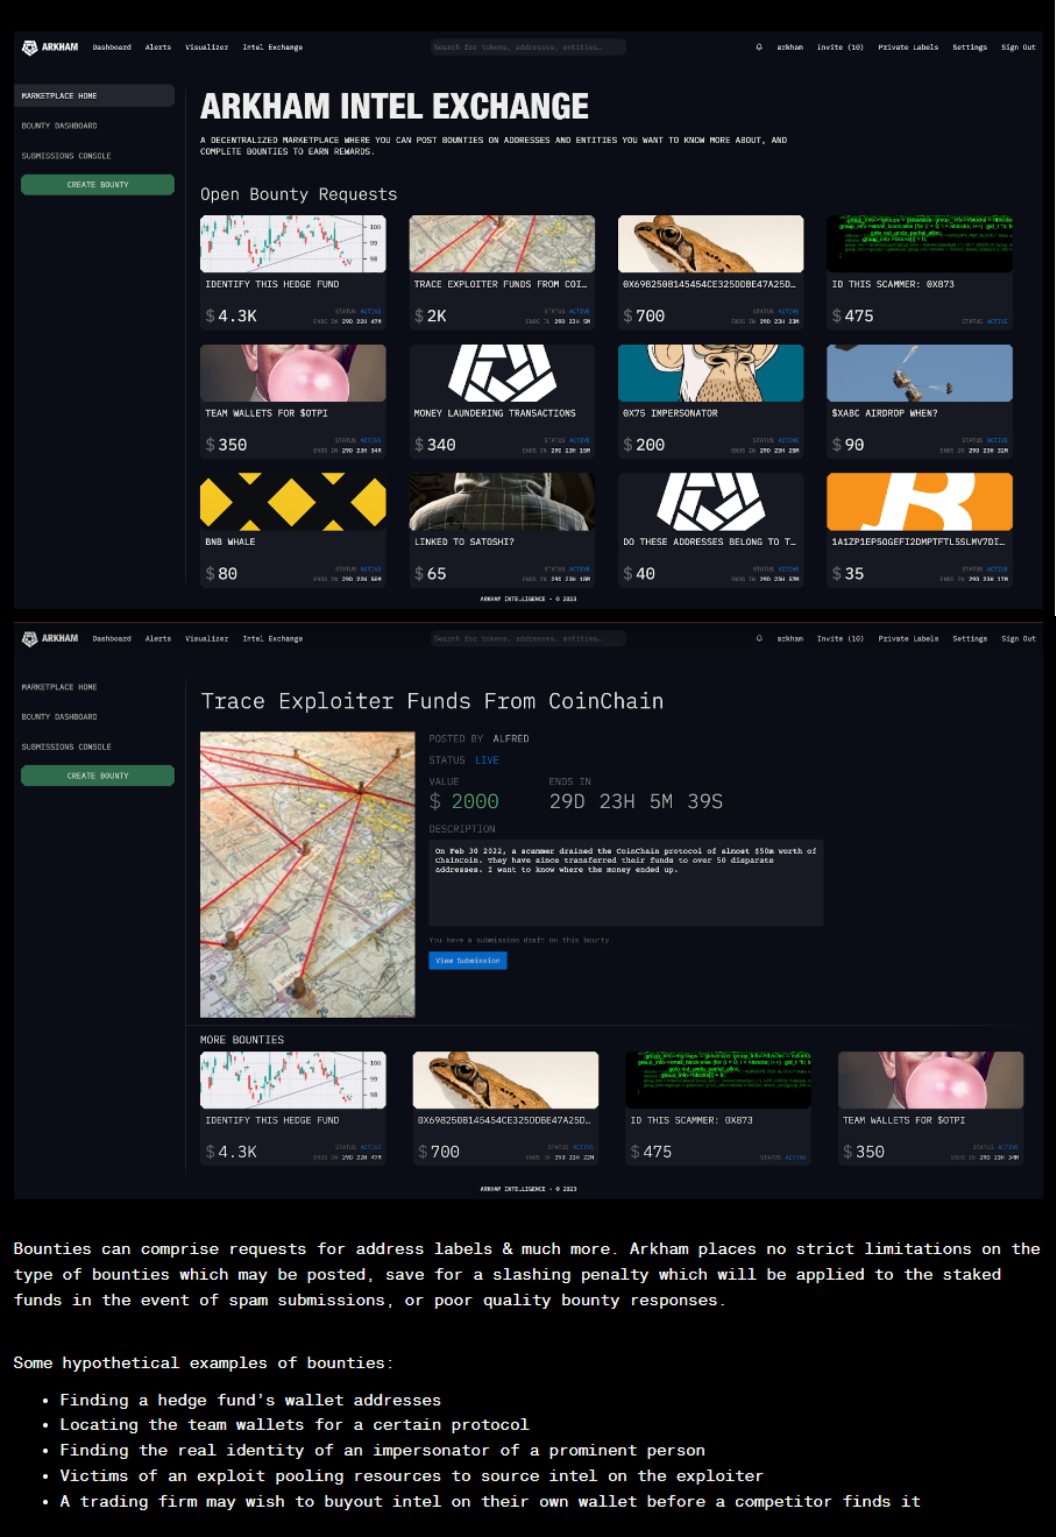Click the 29D 23H 5M 39S countdown

point(636,802)
